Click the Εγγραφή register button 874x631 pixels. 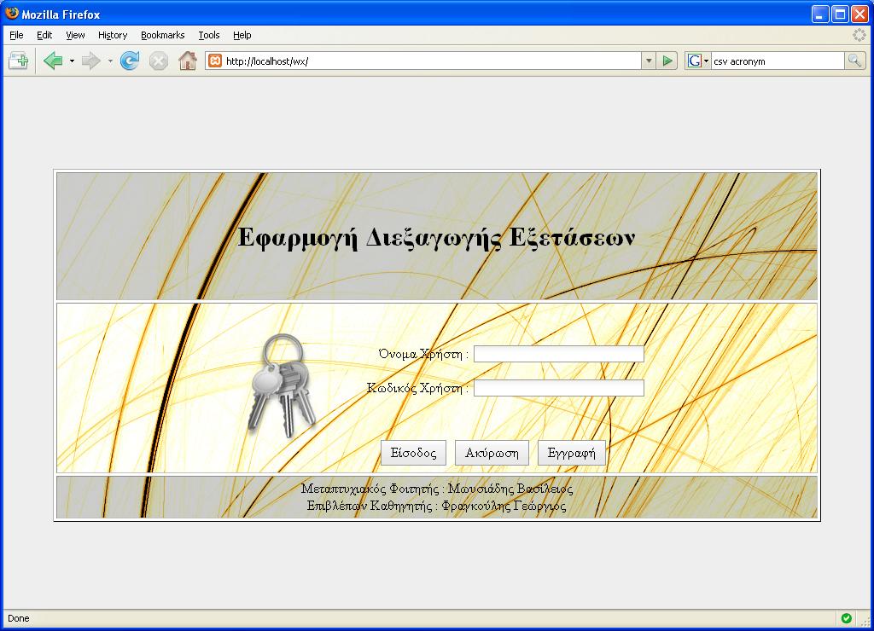[571, 453]
